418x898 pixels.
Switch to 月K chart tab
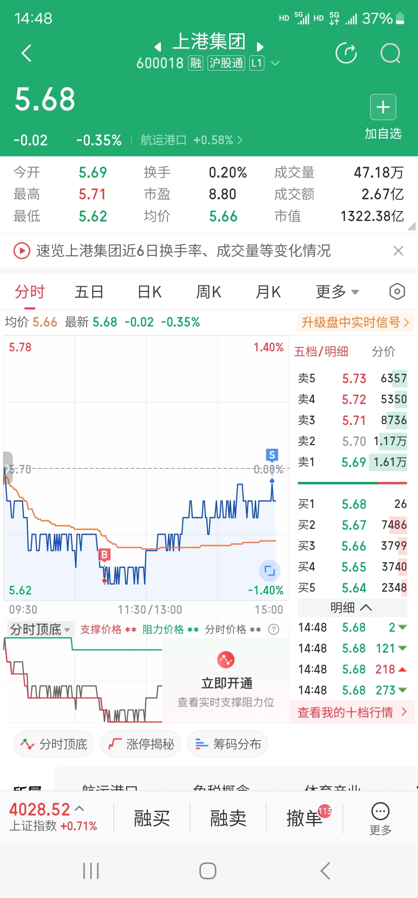pyautogui.click(x=268, y=292)
